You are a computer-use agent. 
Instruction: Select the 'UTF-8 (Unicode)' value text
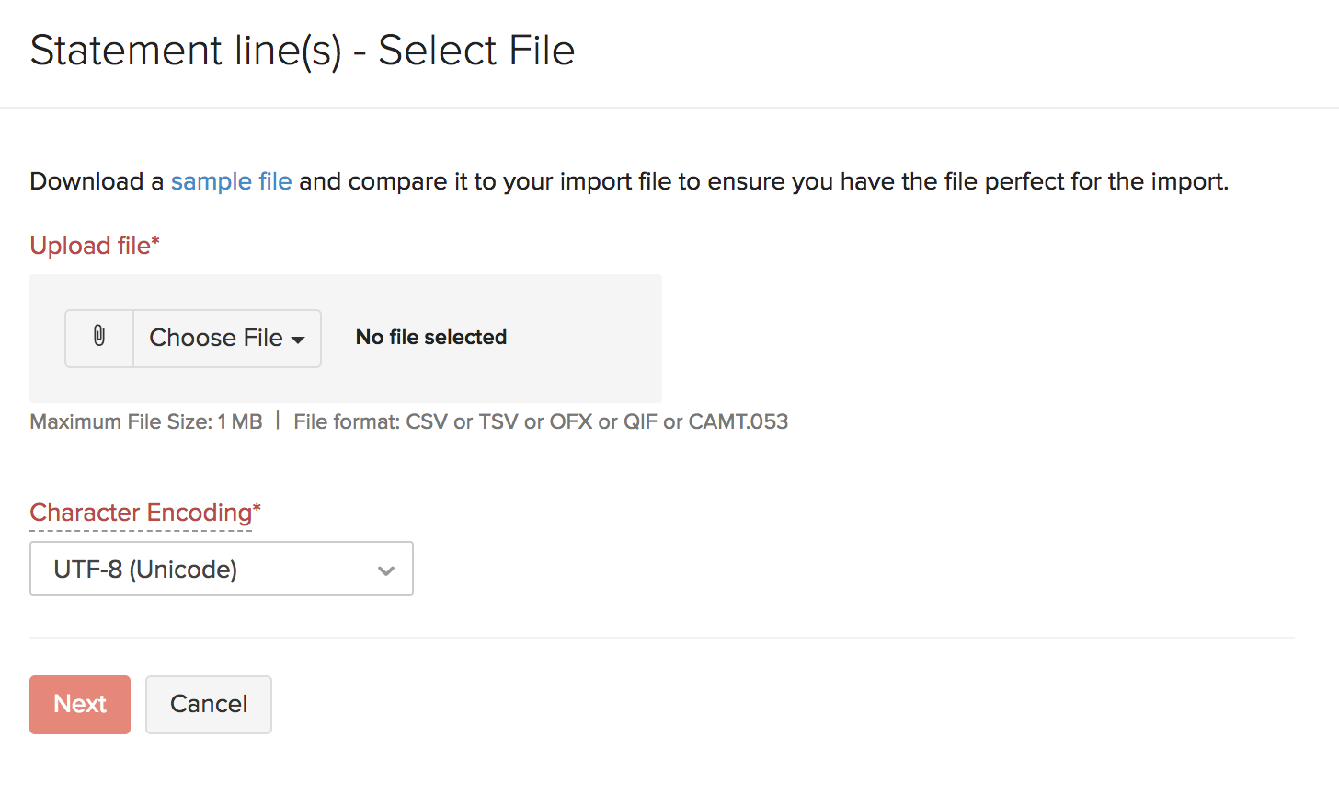145,570
